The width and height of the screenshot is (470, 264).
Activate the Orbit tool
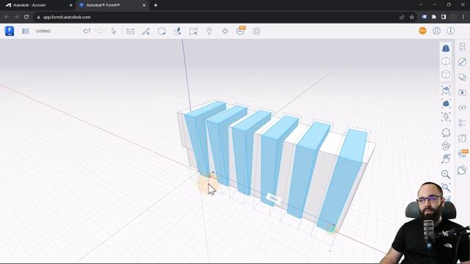(x=446, y=132)
